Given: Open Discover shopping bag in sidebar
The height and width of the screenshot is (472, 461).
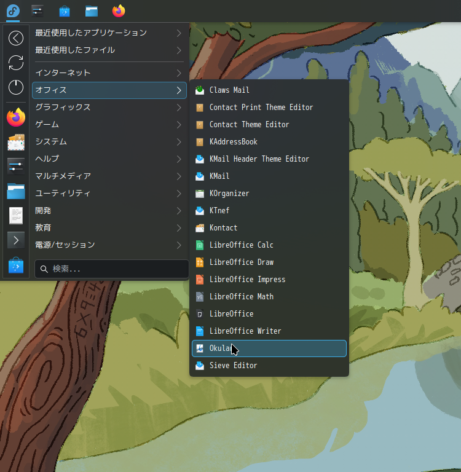Looking at the screenshot, I should click(x=16, y=265).
